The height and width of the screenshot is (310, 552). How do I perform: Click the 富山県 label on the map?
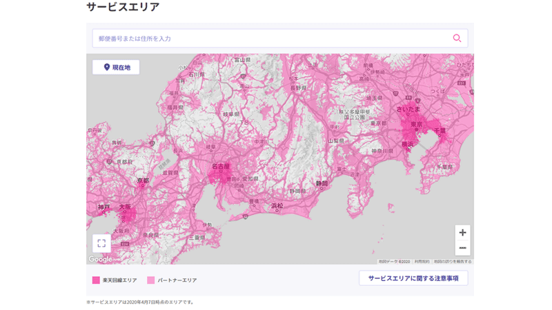[x=243, y=60]
